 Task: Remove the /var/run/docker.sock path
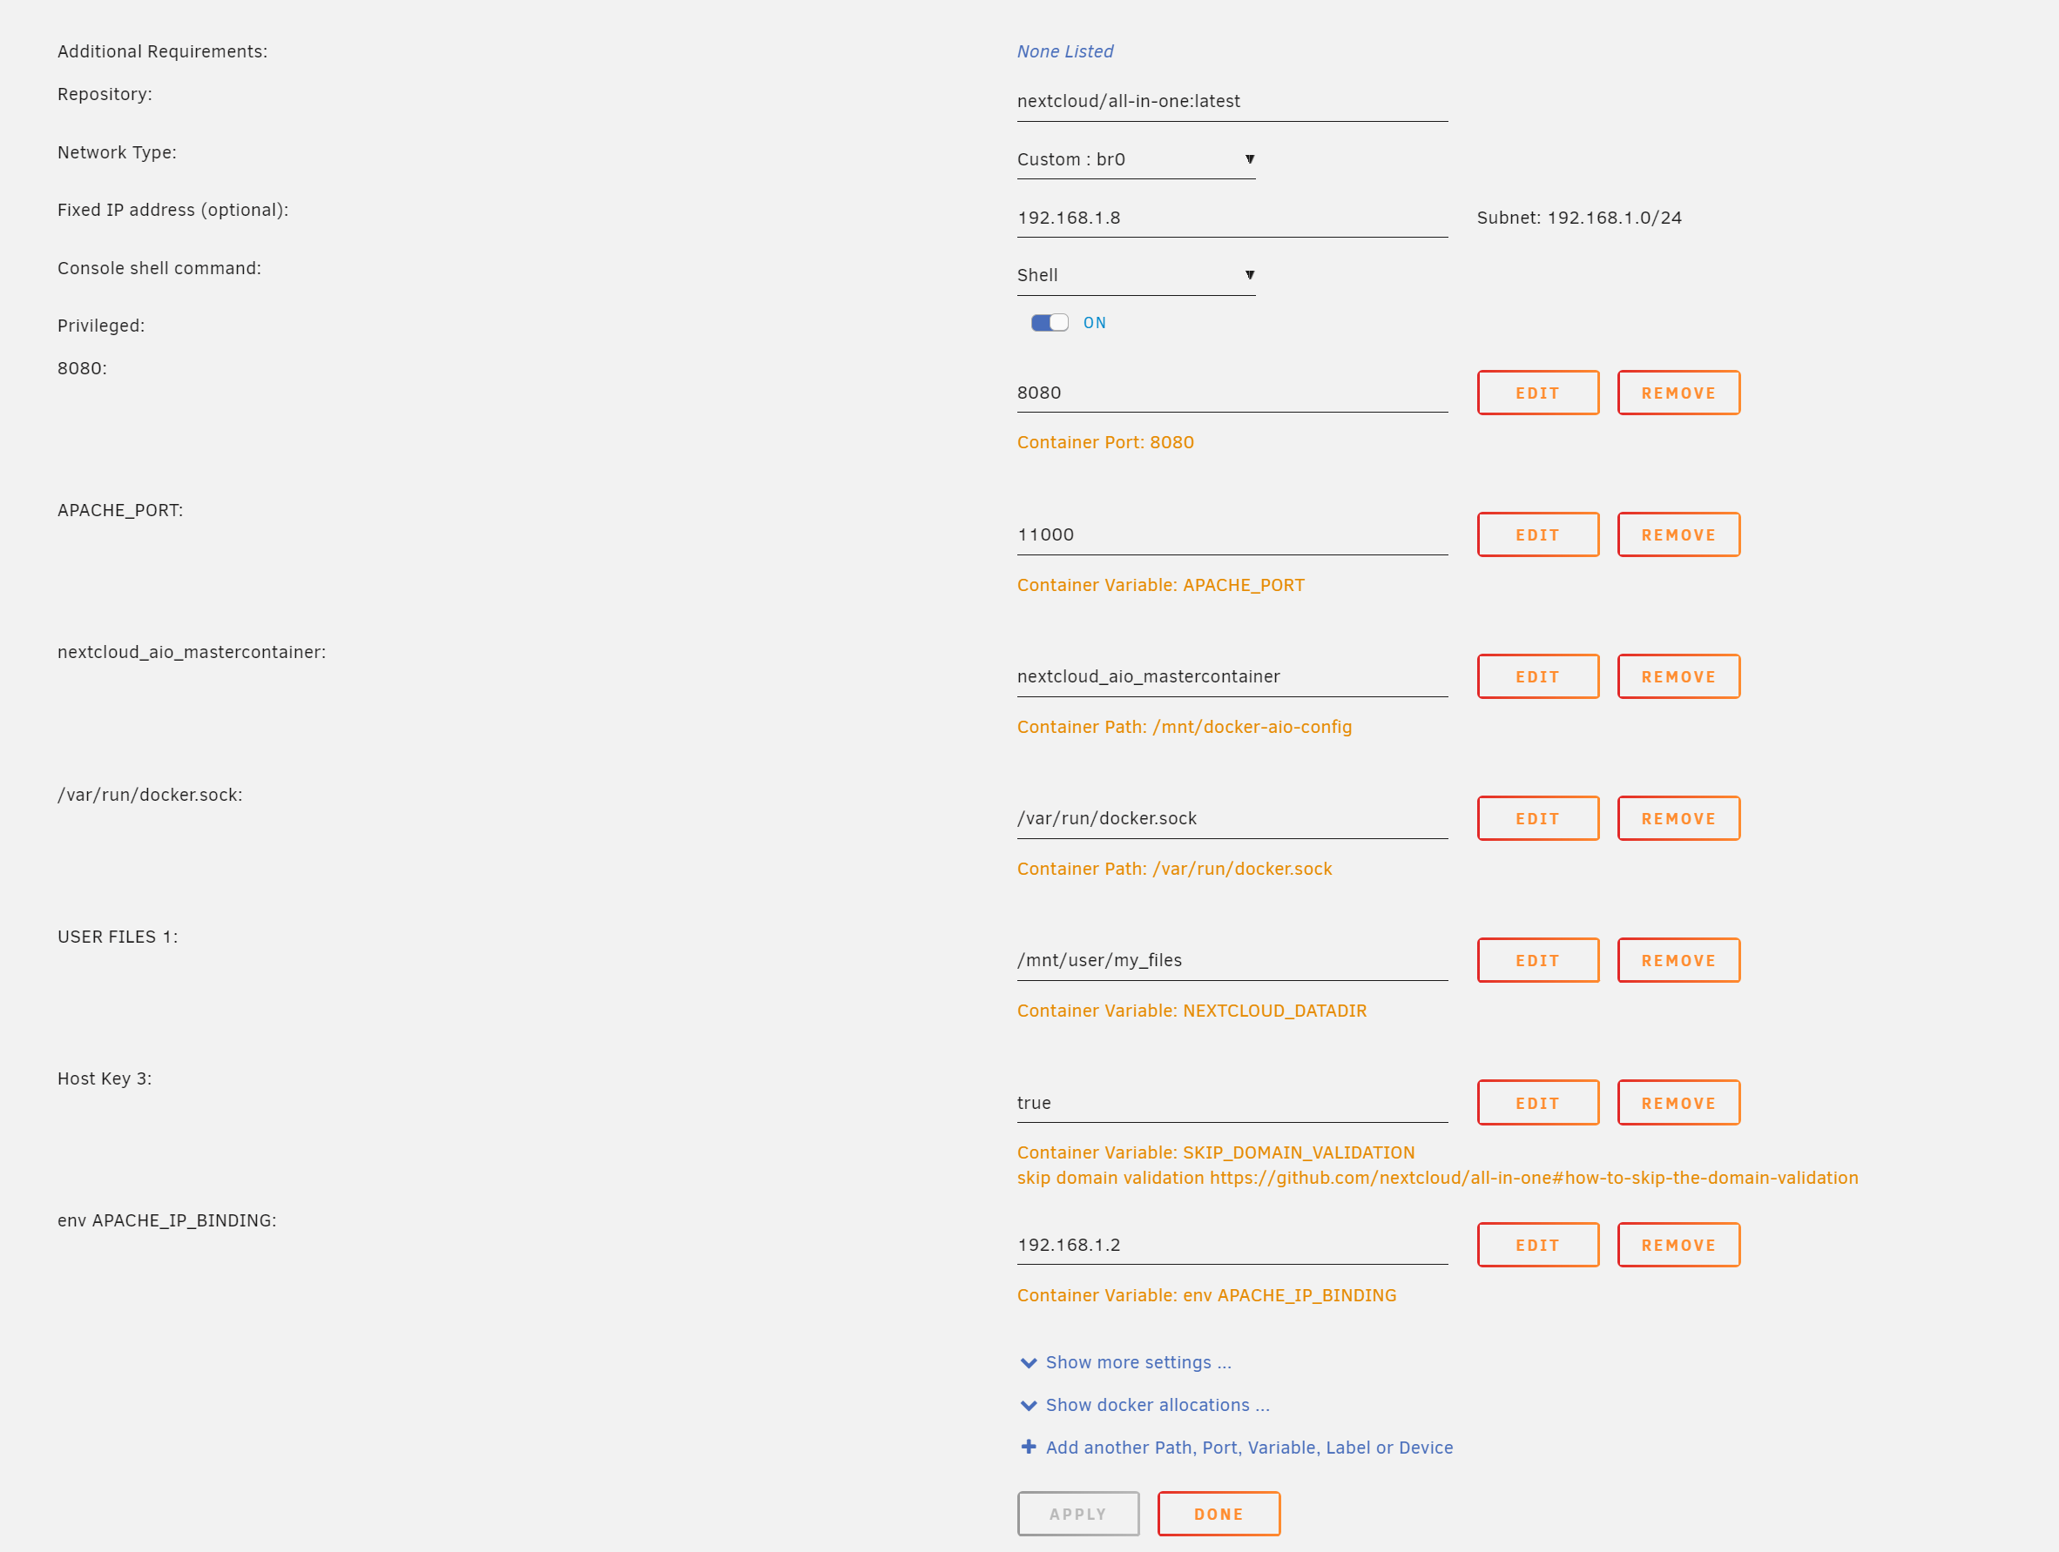coord(1678,819)
